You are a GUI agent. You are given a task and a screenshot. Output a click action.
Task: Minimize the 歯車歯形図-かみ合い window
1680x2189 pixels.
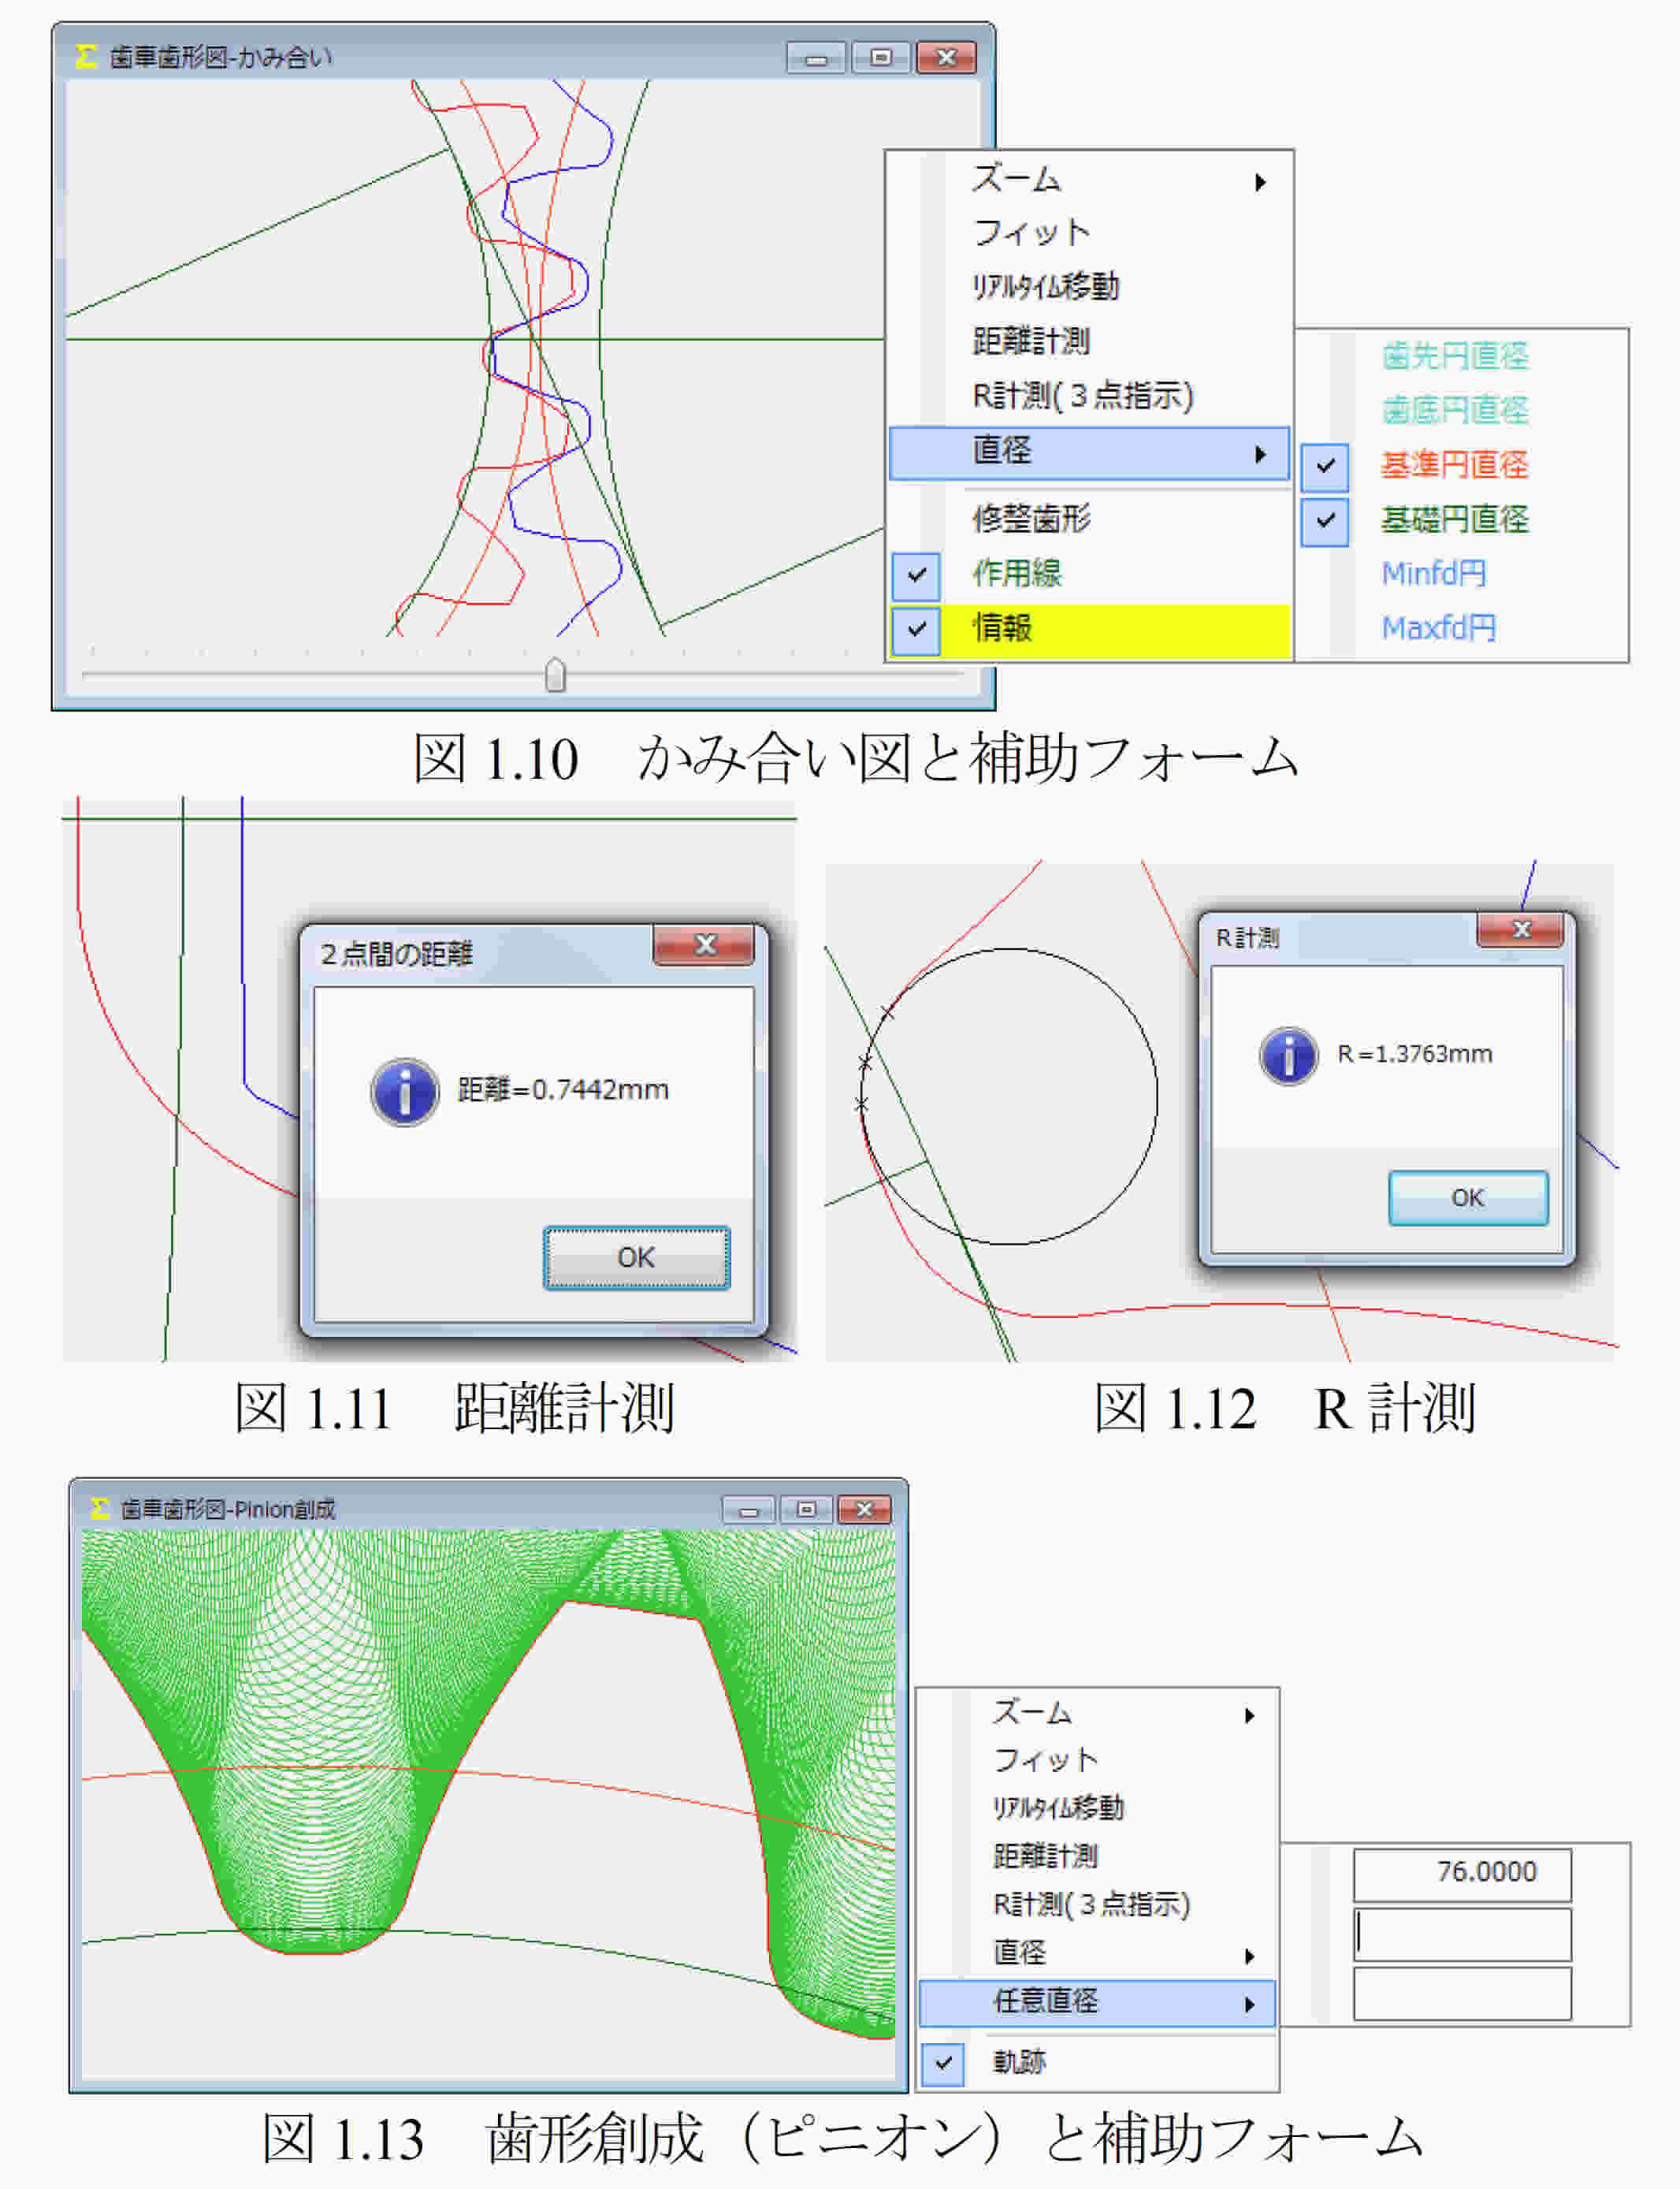tap(816, 58)
